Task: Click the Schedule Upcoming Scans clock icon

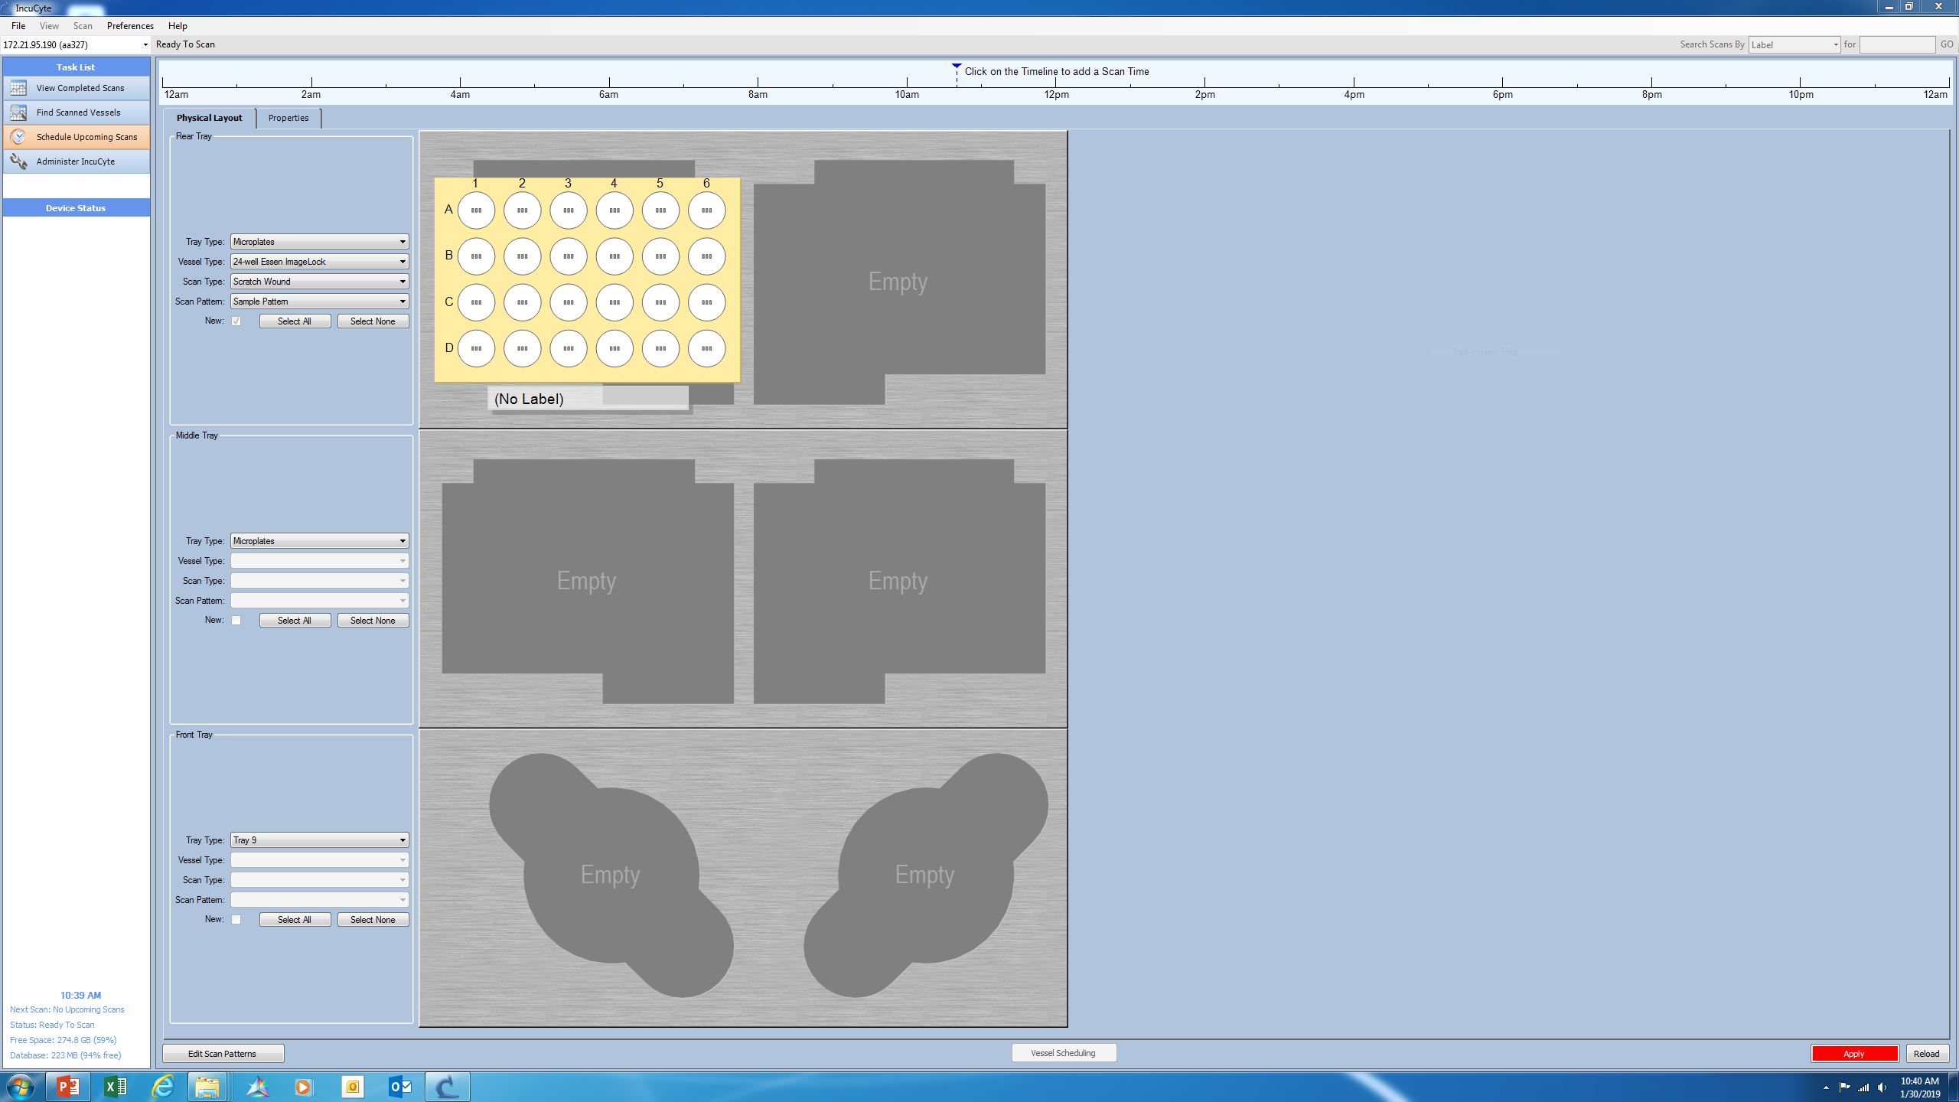Action: [x=18, y=137]
